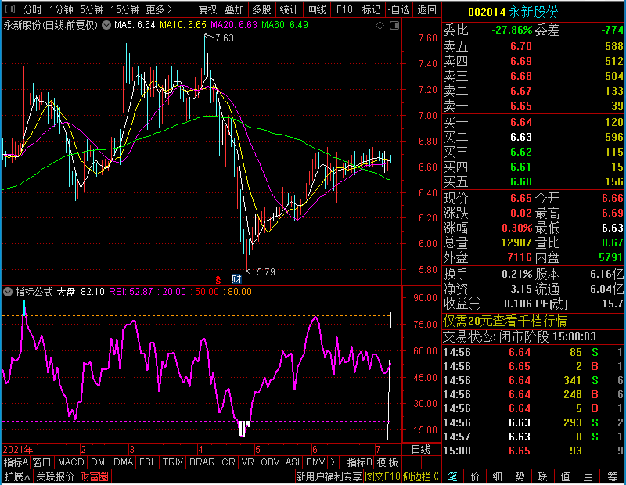Viewport: 626px width, 485px height.
Task: Click the month 4 marker on time axis
Action: point(201,450)
